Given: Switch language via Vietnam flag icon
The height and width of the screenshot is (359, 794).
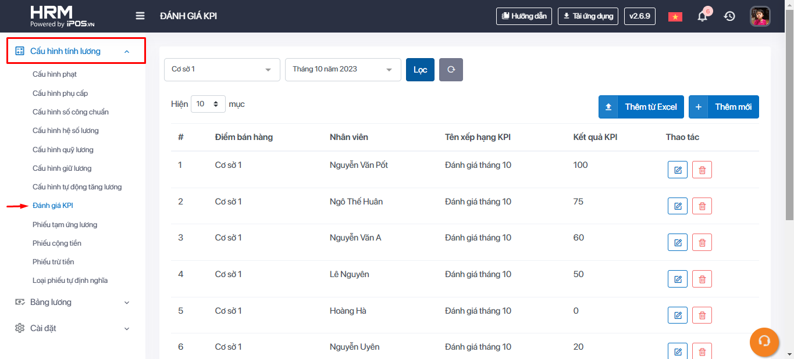Looking at the screenshot, I should pos(675,16).
